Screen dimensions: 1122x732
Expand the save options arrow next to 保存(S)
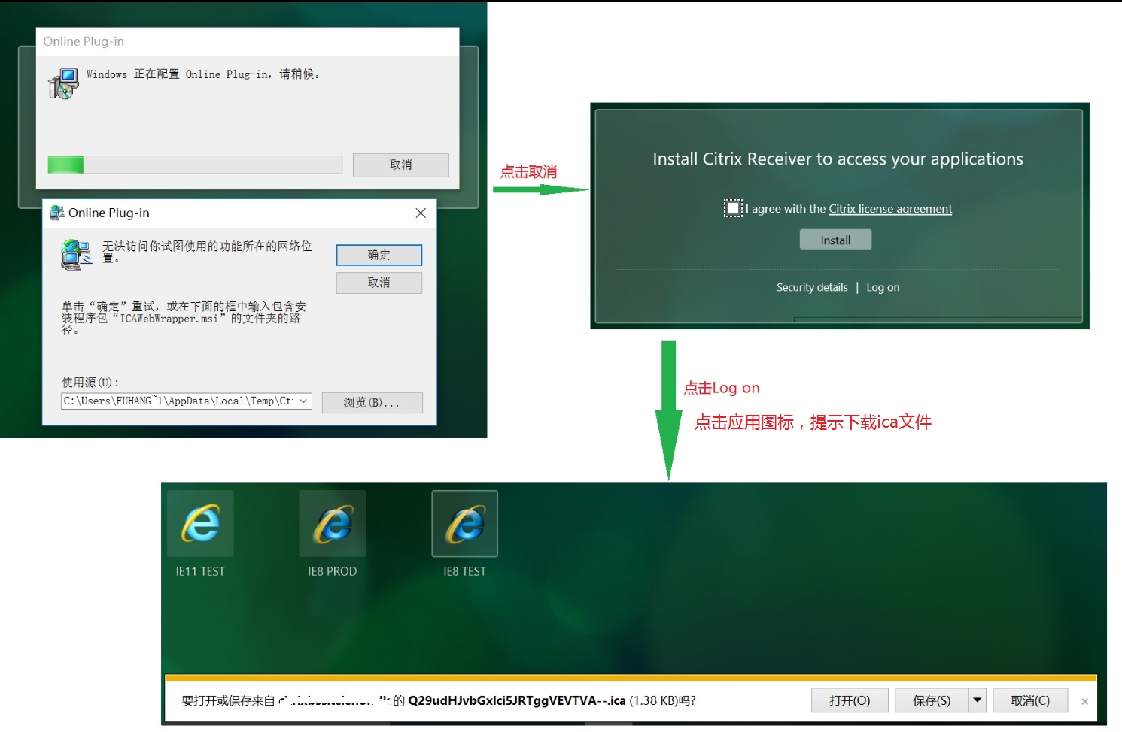coord(977,700)
